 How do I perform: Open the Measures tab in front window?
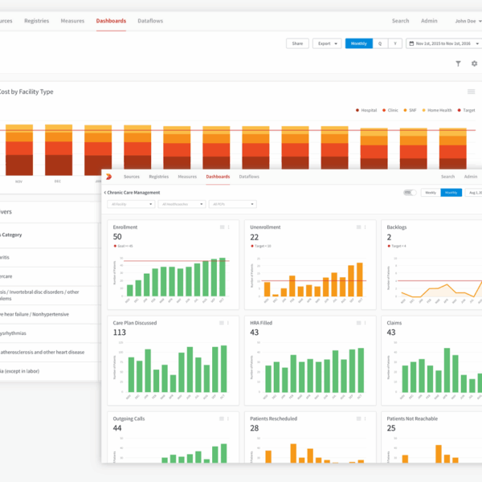(187, 176)
